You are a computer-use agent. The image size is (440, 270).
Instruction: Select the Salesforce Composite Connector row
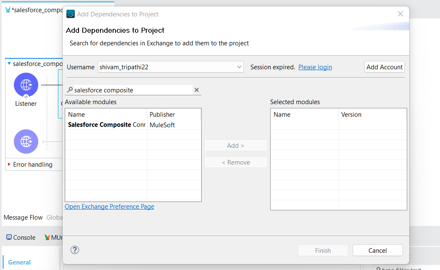133,125
